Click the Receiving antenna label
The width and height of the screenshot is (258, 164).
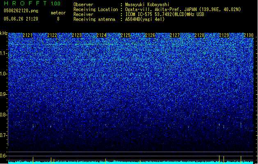pos(94,19)
